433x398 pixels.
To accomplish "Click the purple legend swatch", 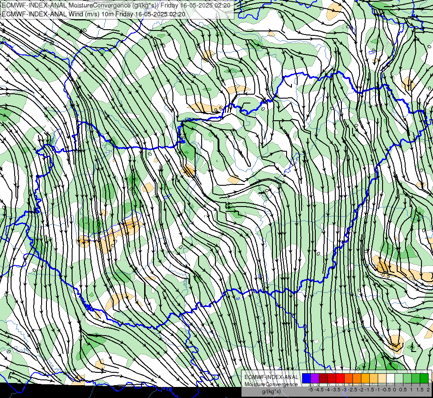I will (315, 378).
